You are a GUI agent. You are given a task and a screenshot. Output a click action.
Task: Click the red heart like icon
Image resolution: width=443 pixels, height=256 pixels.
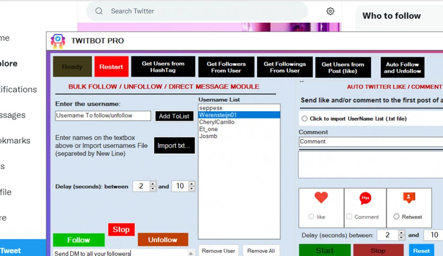point(321,197)
